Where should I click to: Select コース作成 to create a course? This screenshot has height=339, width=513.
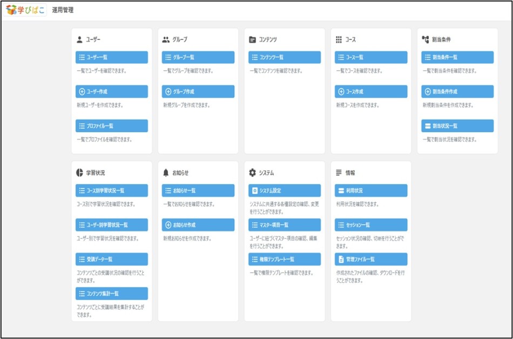pos(370,92)
